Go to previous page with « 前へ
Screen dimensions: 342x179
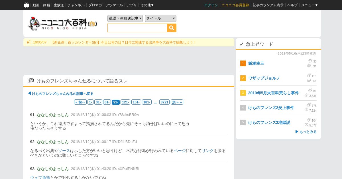point(80,102)
